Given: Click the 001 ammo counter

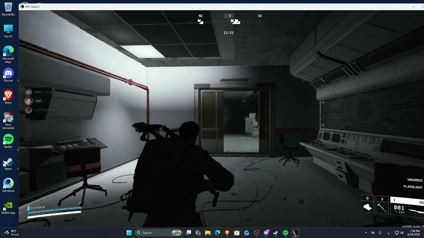Looking at the screenshot, I should point(399,208).
